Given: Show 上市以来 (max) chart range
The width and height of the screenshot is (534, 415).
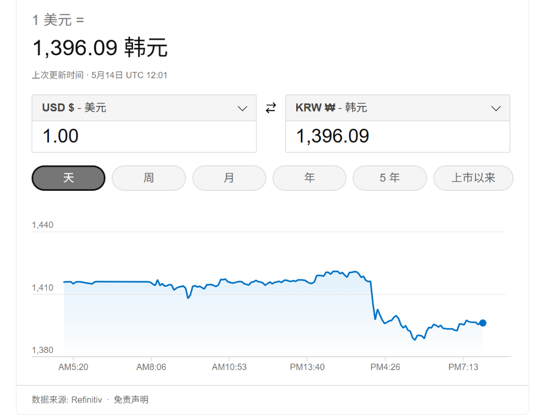Looking at the screenshot, I should click(473, 178).
